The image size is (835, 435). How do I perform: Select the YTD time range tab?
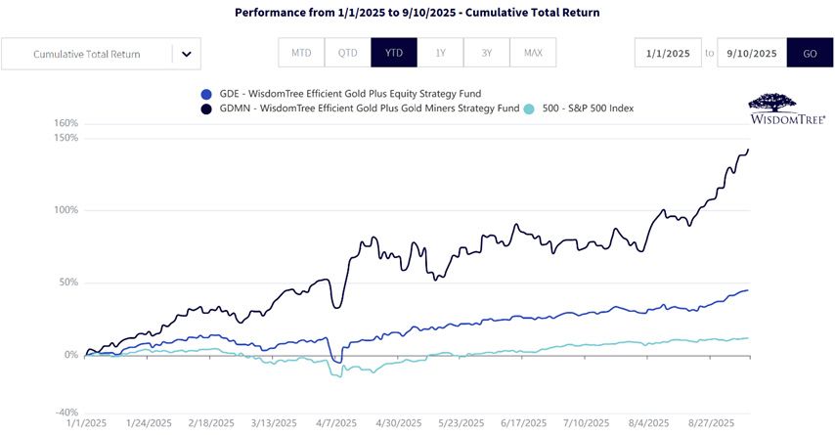click(394, 53)
